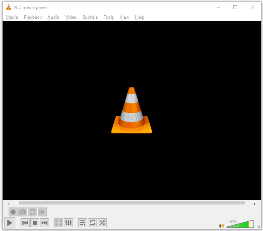Screen dimensions: 263x231
Task: Open the Video menu
Action: [x=71, y=17]
